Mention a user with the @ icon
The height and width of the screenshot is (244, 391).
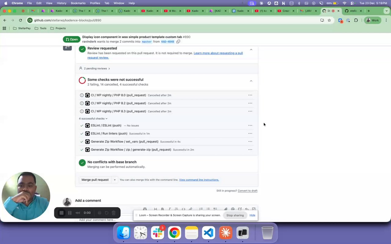233,209
